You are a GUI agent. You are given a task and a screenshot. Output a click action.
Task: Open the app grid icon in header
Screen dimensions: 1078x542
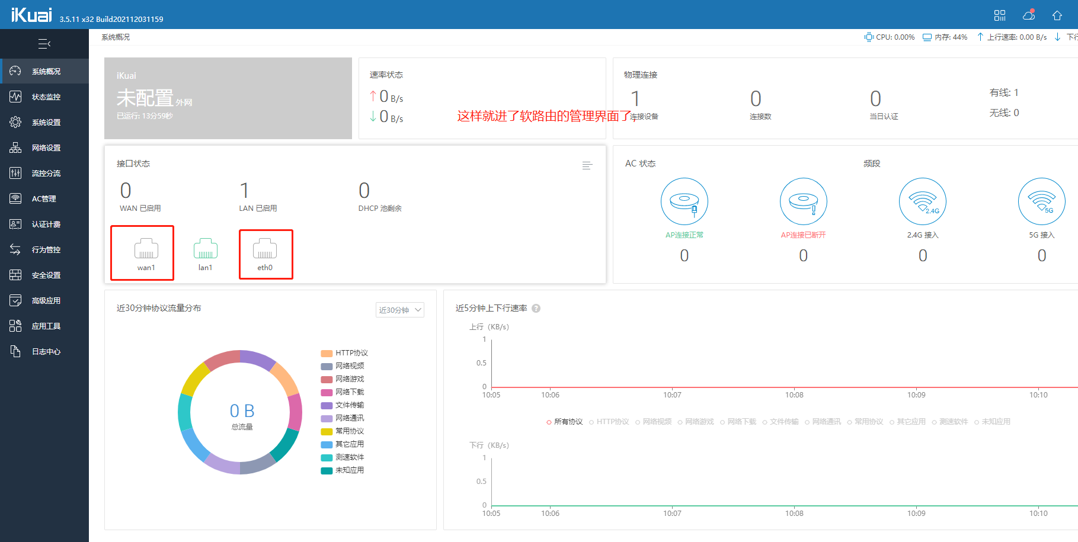click(x=1000, y=15)
